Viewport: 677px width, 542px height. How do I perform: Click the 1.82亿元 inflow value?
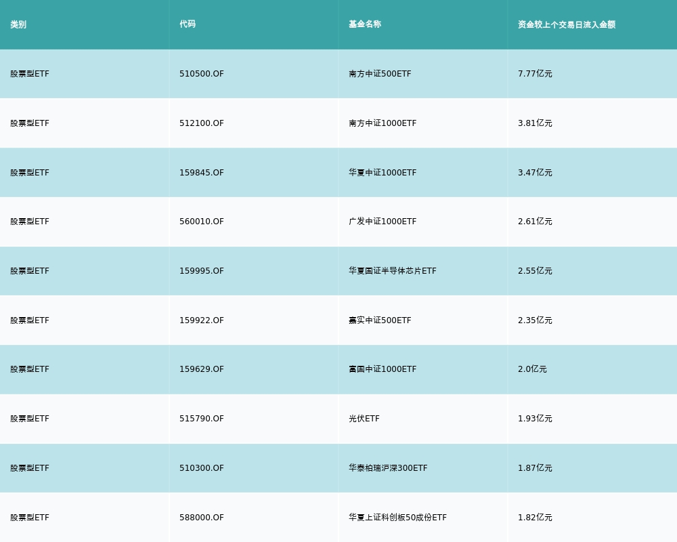535,518
